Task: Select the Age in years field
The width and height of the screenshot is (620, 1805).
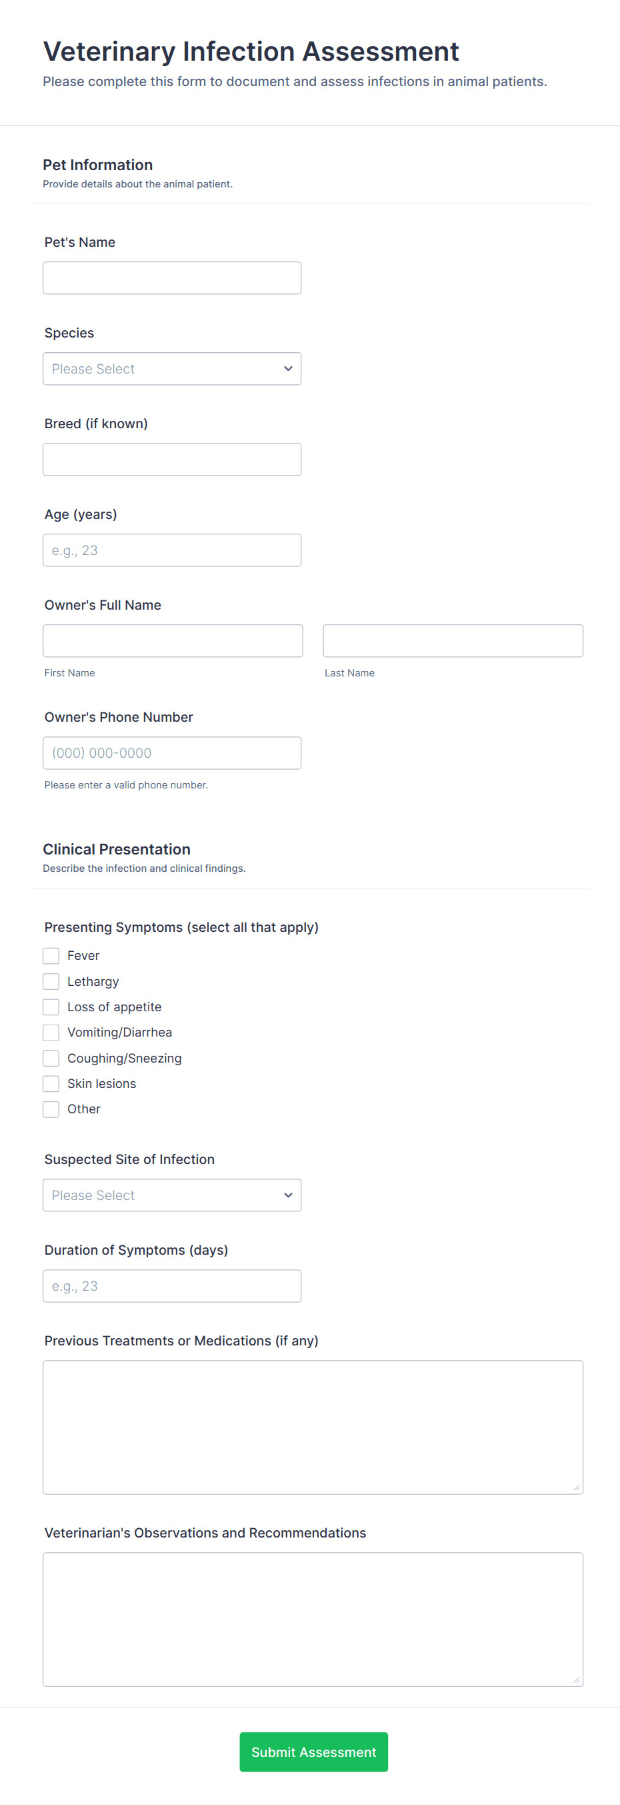Action: tap(171, 550)
